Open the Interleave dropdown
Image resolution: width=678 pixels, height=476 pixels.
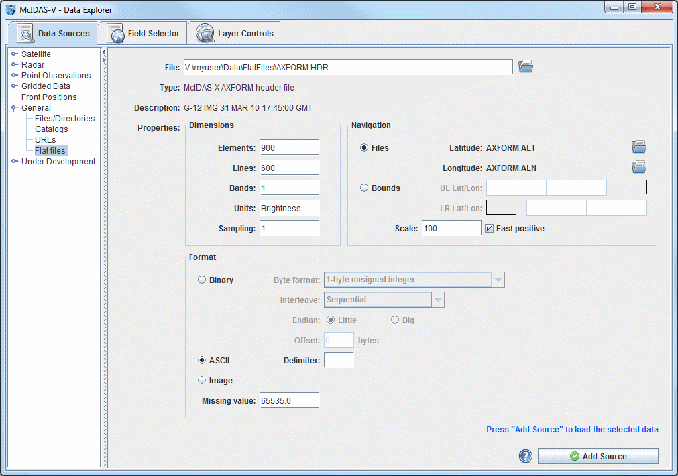click(x=437, y=300)
